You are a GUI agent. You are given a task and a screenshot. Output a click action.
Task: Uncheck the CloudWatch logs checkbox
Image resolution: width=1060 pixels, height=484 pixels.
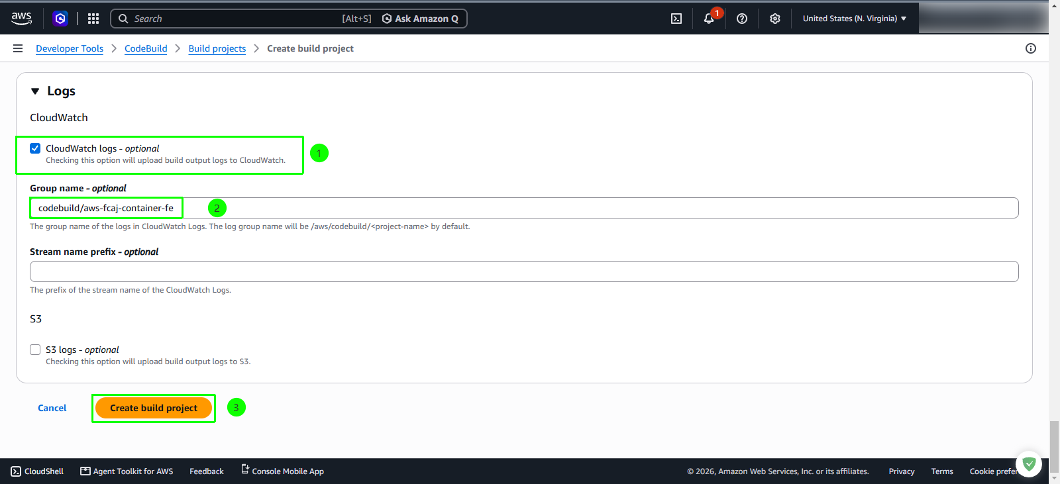35,148
